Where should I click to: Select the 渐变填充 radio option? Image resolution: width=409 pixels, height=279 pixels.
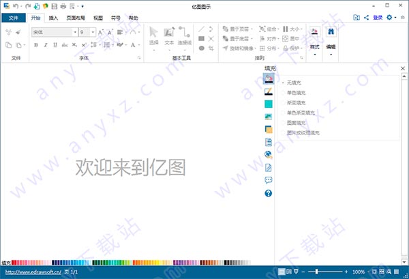coord(294,102)
